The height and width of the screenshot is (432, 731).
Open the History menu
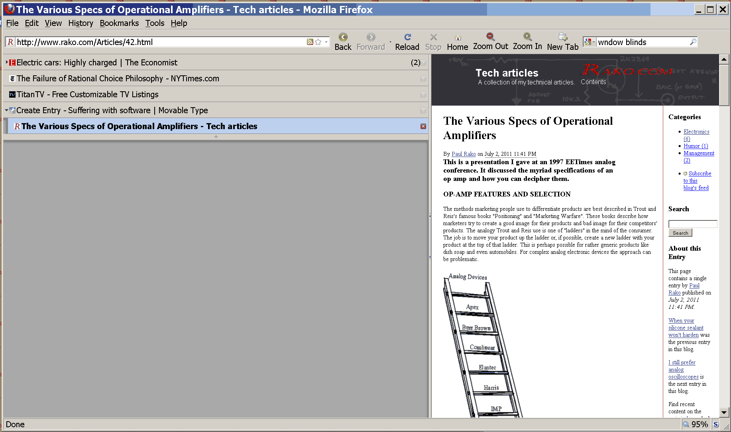tap(81, 23)
